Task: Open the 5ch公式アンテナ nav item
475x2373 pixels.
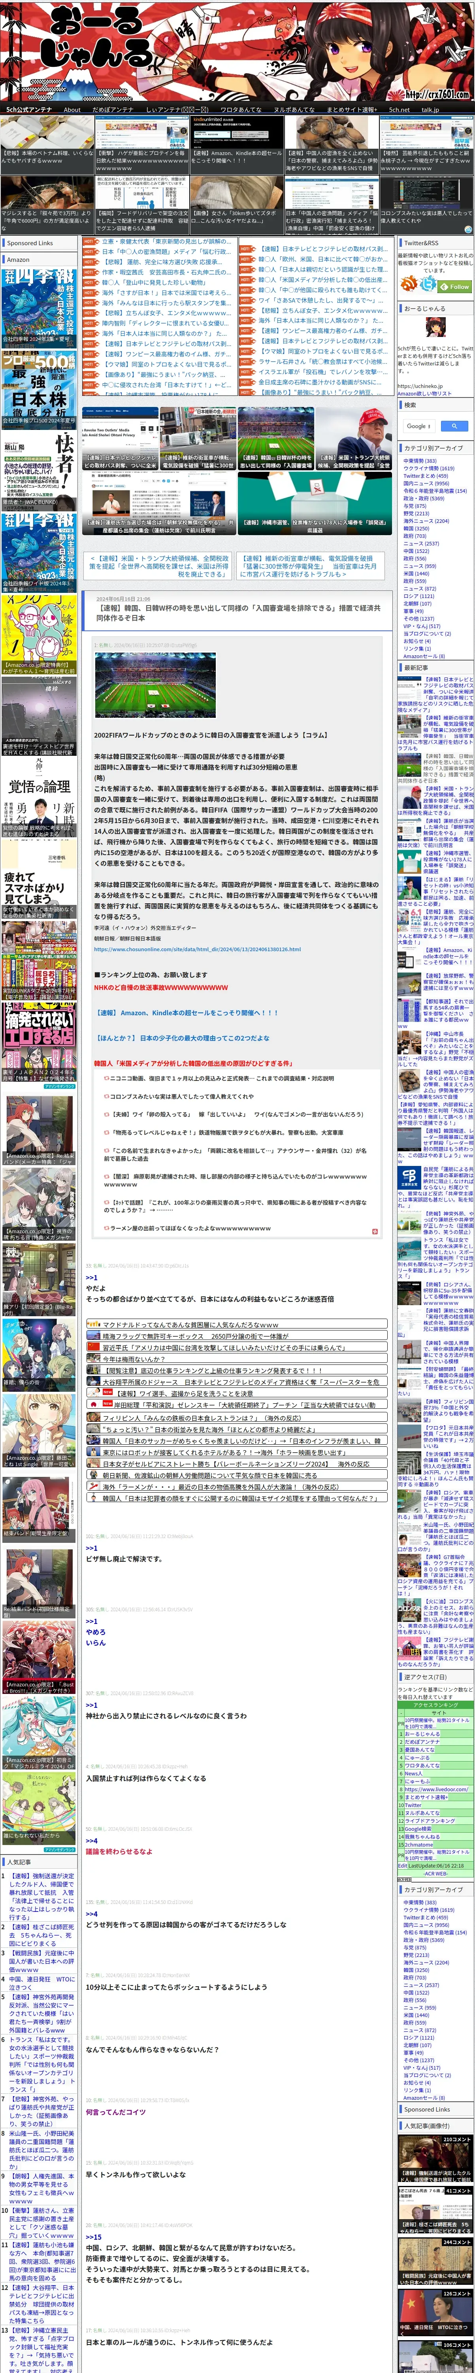Action: [x=30, y=110]
